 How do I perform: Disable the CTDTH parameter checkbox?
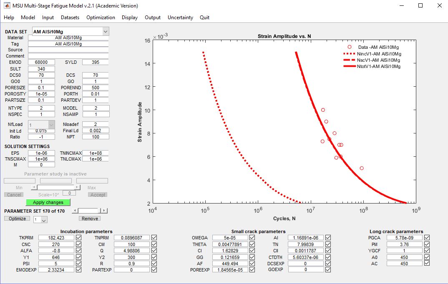click(x=328, y=257)
